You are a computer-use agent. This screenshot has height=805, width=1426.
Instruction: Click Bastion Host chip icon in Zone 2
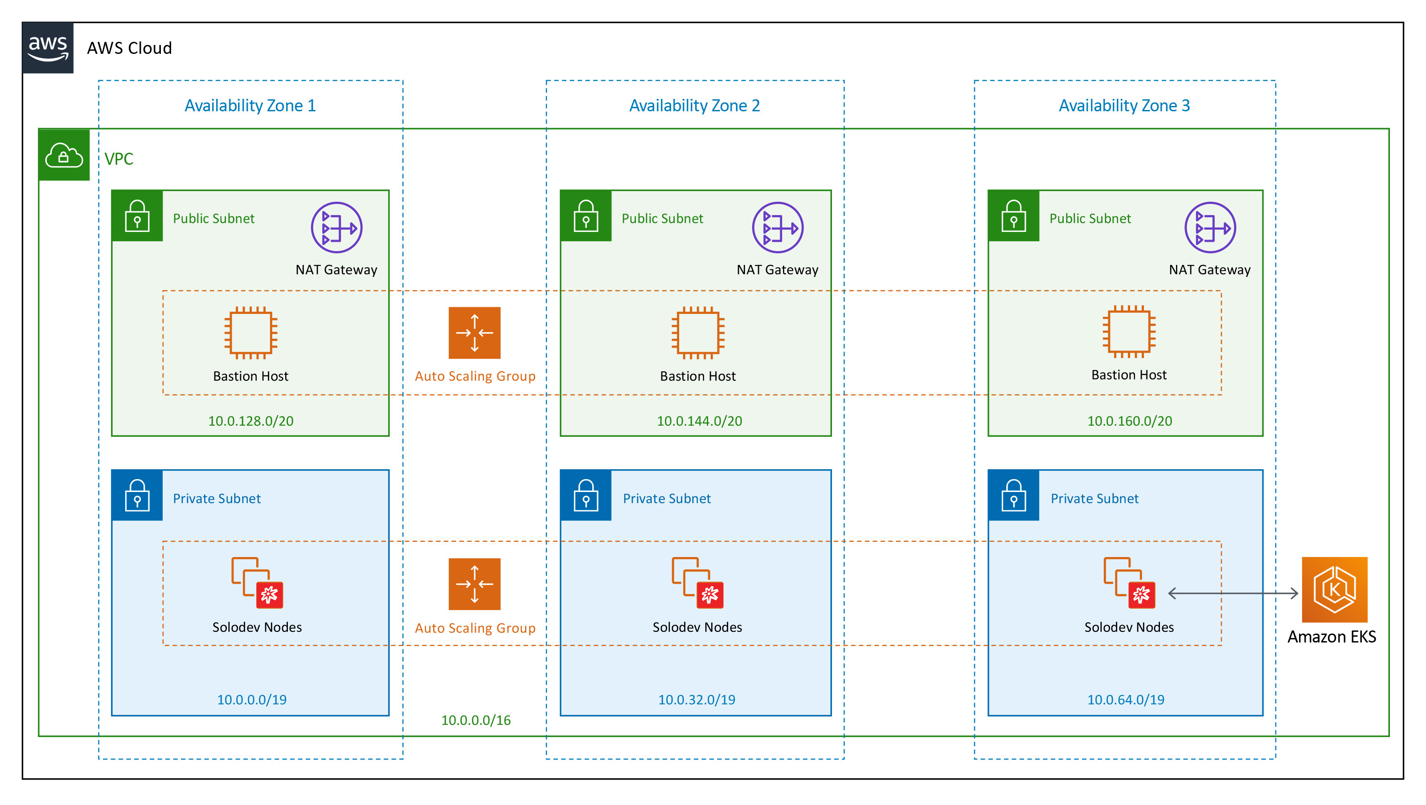[697, 333]
